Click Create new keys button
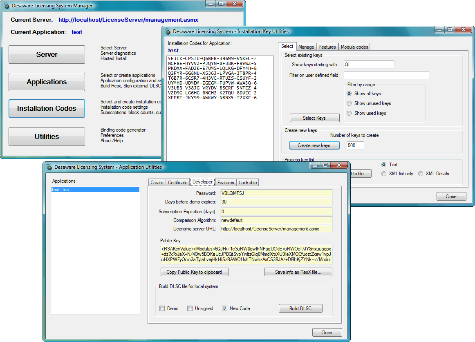 point(314,145)
